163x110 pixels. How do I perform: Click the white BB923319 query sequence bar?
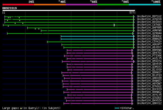69,10
